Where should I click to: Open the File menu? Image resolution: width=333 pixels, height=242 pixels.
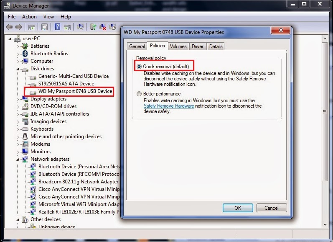pos(12,17)
